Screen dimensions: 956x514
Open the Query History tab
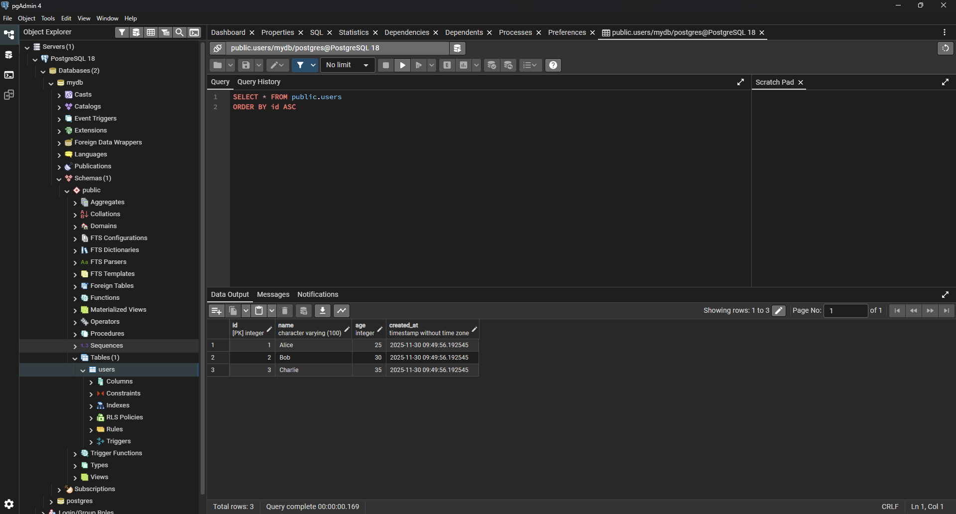(258, 82)
